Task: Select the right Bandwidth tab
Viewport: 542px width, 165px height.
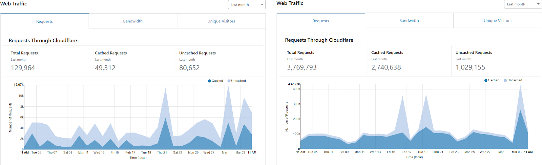Action: click(409, 21)
